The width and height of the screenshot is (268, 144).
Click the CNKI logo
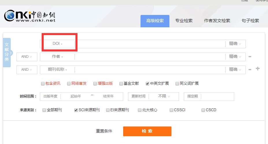[x=30, y=17]
